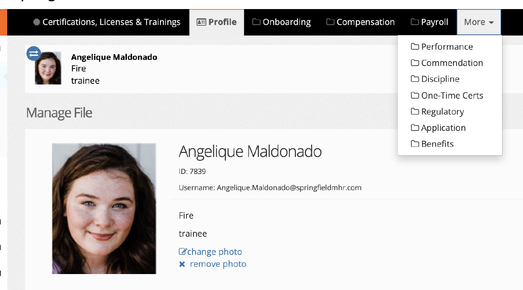Click the Fire department text in the header card
The image size is (523, 290).
[78, 69]
